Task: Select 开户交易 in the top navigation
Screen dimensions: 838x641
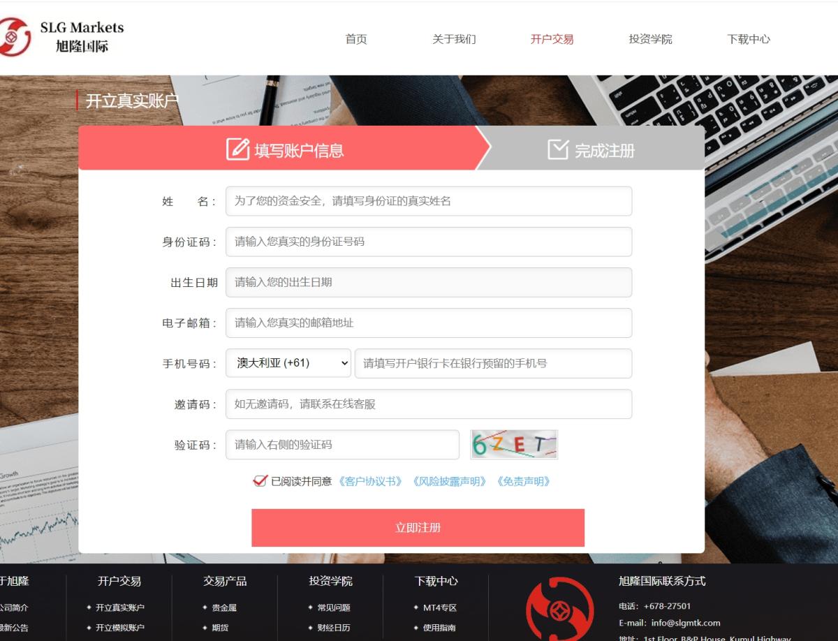Action: click(x=552, y=39)
